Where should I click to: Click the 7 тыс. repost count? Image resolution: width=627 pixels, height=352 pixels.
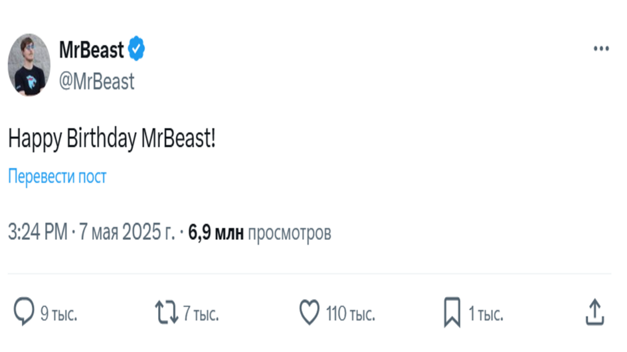pyautogui.click(x=201, y=314)
